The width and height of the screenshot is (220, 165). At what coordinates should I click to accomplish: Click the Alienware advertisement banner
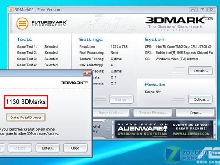pos(164,129)
